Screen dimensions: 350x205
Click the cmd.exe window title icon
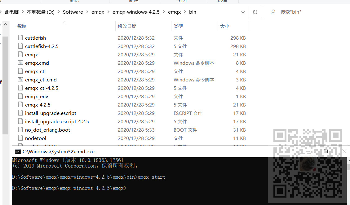pyautogui.click(x=18, y=152)
